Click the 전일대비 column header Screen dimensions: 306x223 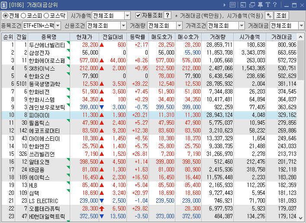pyautogui.click(x=113, y=37)
